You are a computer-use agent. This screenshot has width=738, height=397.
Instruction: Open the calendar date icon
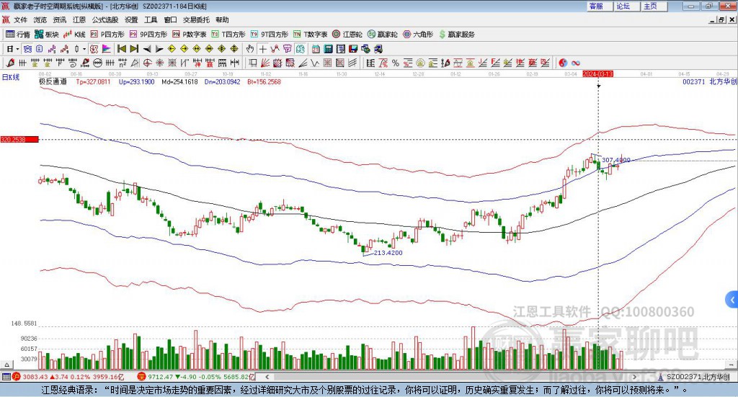pos(316,49)
